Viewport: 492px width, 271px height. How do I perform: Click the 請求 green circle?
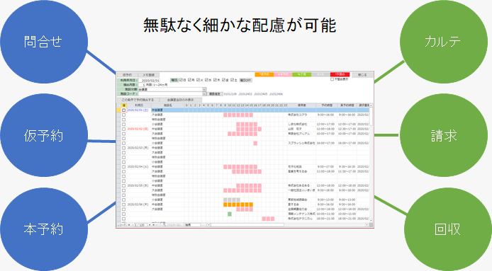pyautogui.click(x=443, y=135)
